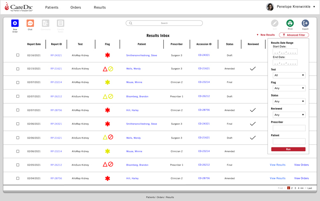Screen dimensions: 320x201
Task: Check the box for 02/05/2021 row
Action: coord(18,165)
